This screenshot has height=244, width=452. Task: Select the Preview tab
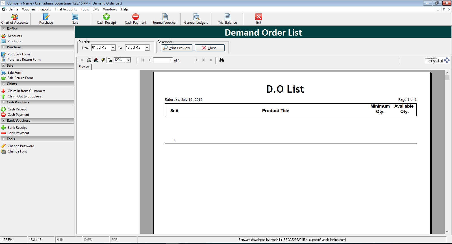coord(84,67)
